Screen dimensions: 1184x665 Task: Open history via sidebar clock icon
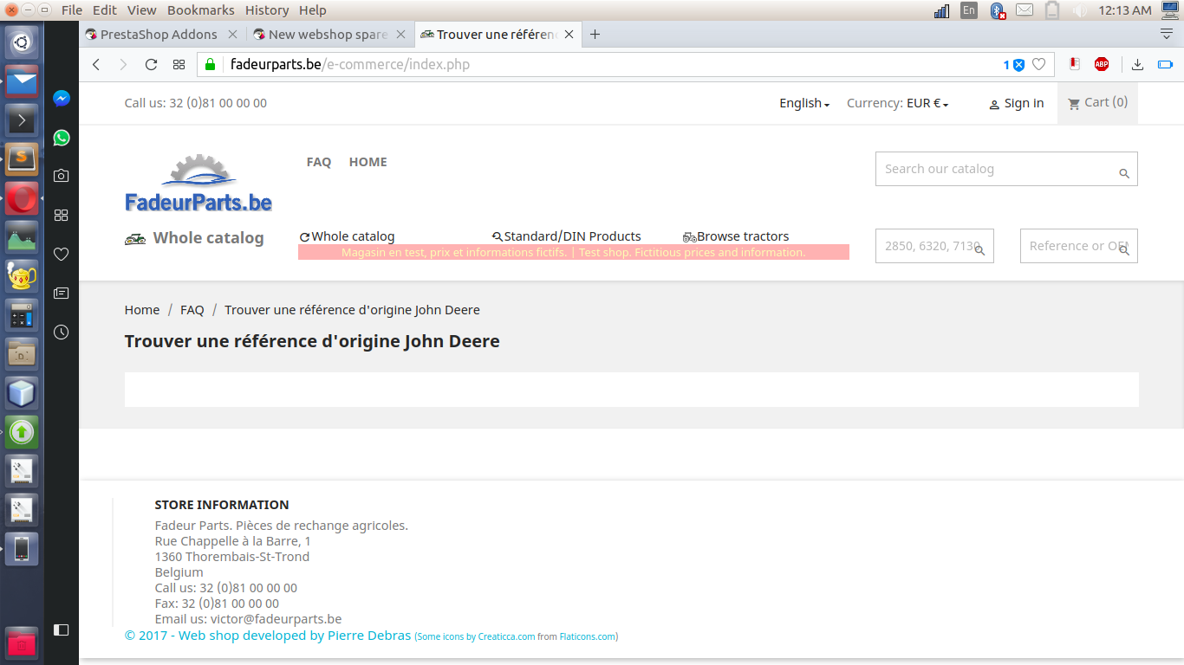click(x=62, y=332)
